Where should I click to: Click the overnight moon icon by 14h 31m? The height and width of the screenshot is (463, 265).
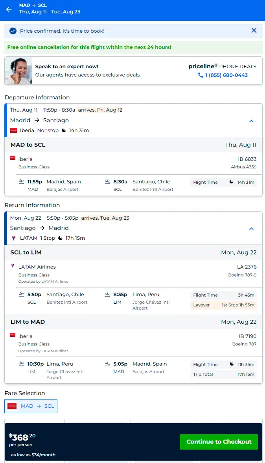[64, 131]
